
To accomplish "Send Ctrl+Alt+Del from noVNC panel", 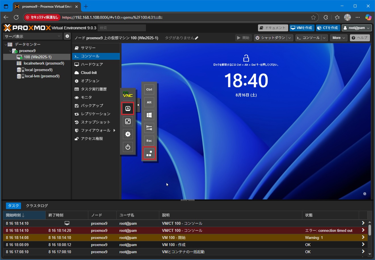I will pyautogui.click(x=149, y=153).
